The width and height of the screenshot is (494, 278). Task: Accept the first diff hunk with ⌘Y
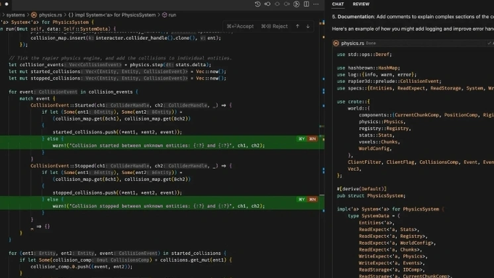pyautogui.click(x=302, y=139)
